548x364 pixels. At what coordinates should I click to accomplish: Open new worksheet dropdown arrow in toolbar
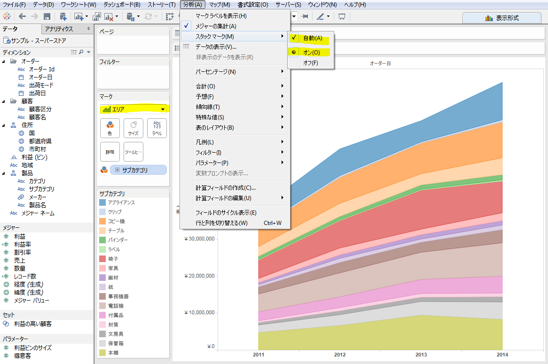coord(86,16)
